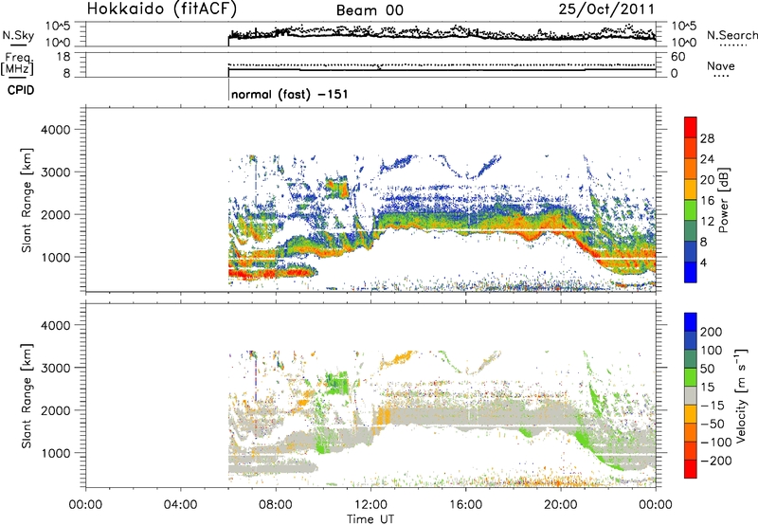Click the '2000' tick on the power panel
This screenshot has width=758, height=525.
coord(55,214)
